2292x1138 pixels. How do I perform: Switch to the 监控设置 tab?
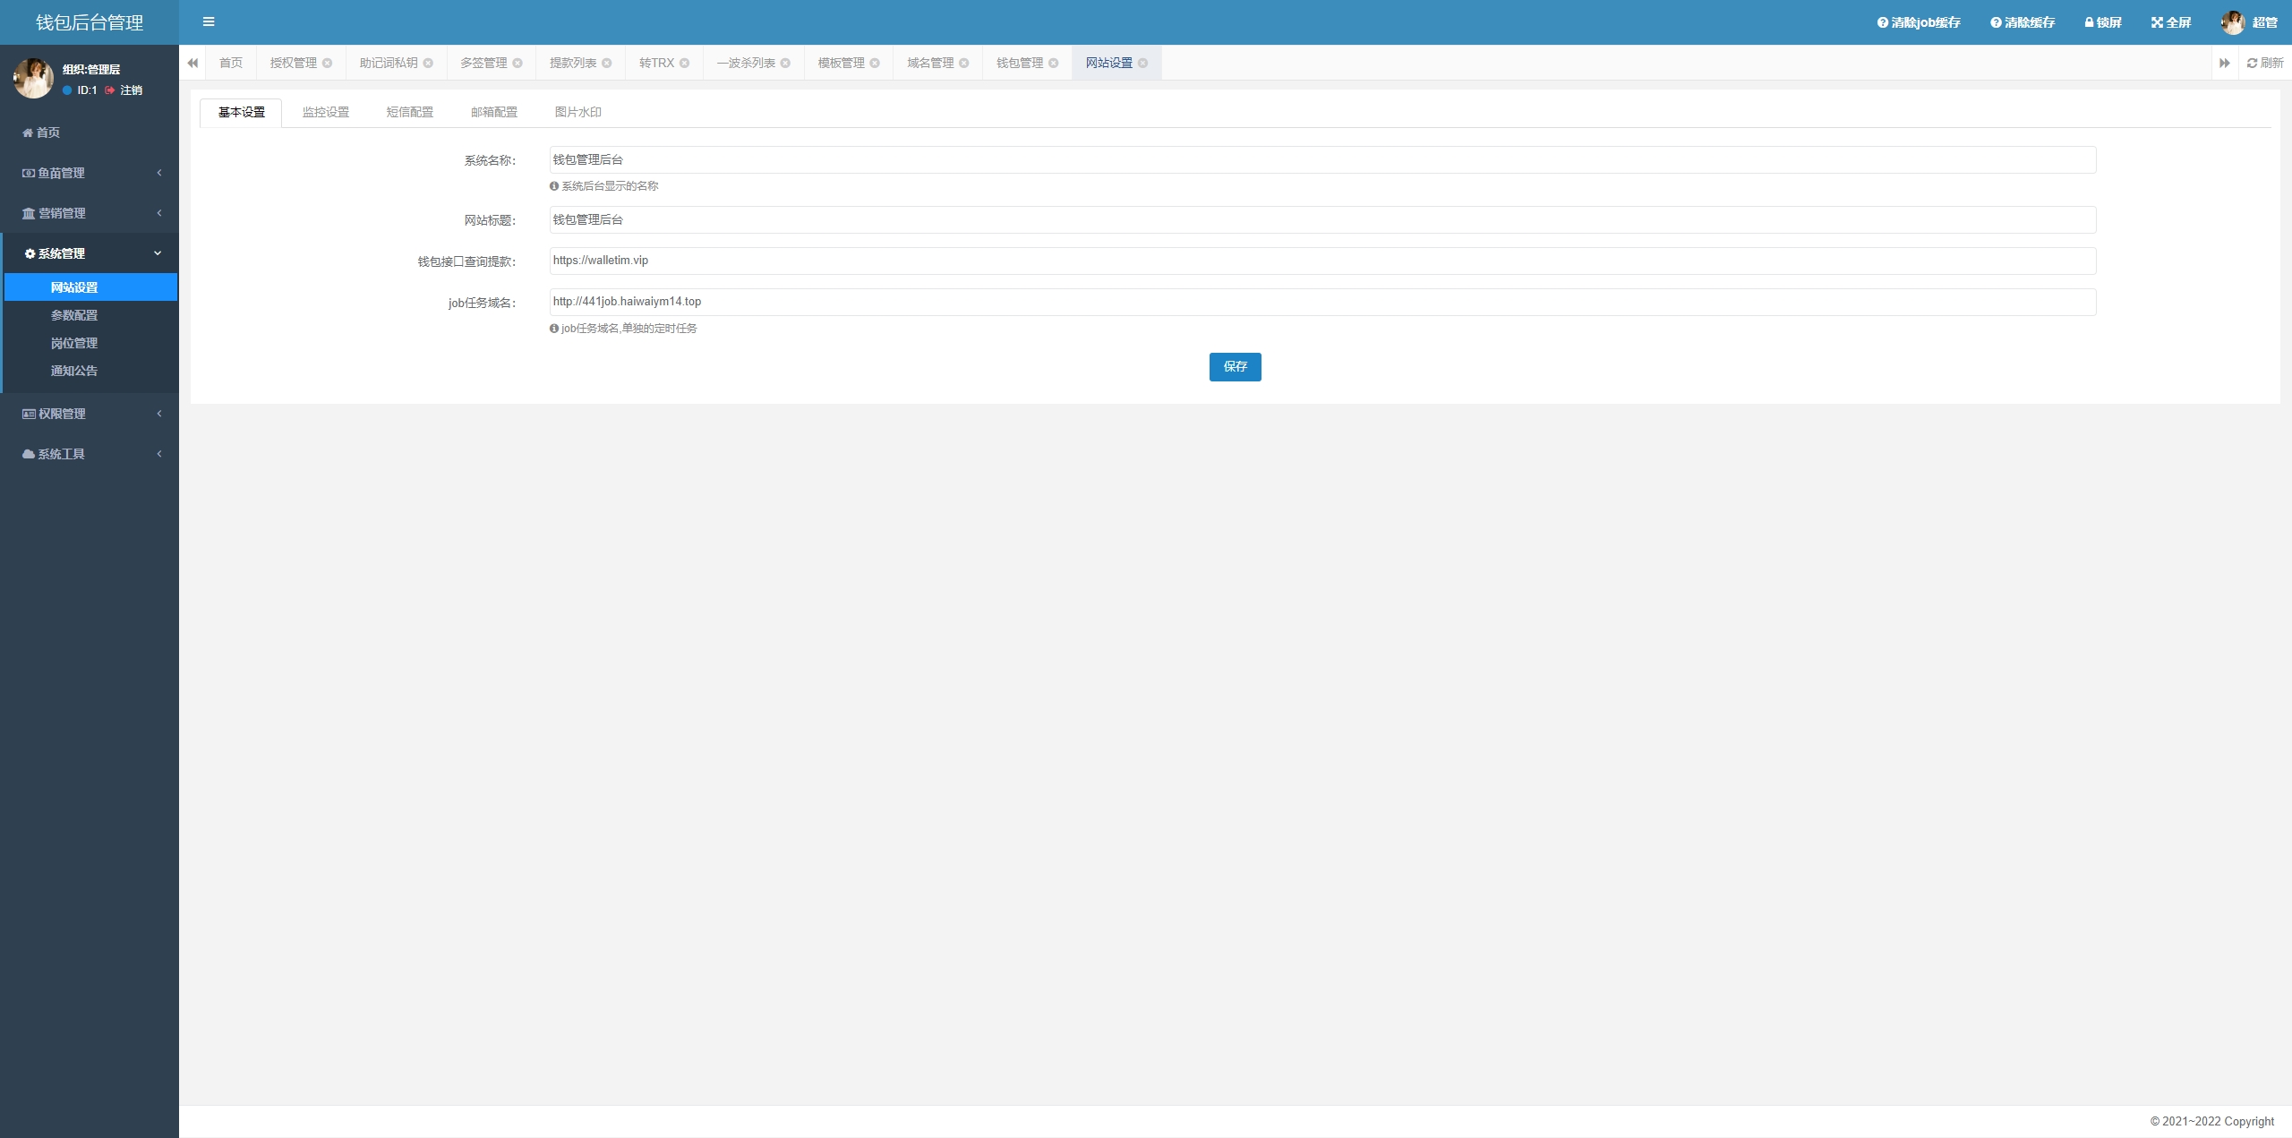click(x=326, y=112)
